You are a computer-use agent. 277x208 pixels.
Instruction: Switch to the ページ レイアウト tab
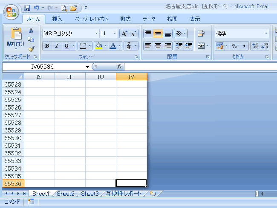pyautogui.click(x=91, y=19)
